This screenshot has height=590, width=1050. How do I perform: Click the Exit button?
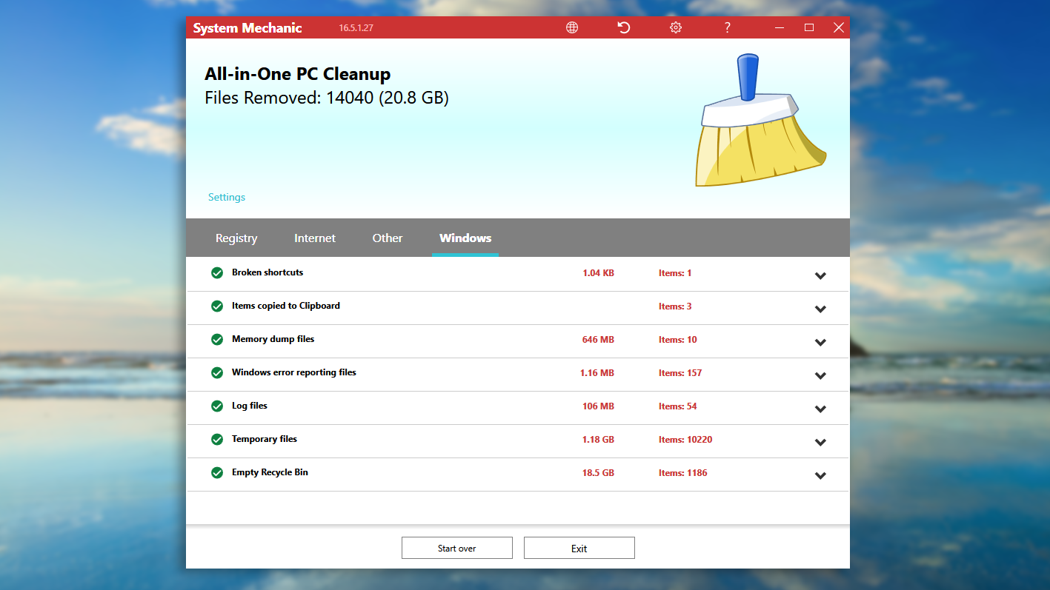579,548
